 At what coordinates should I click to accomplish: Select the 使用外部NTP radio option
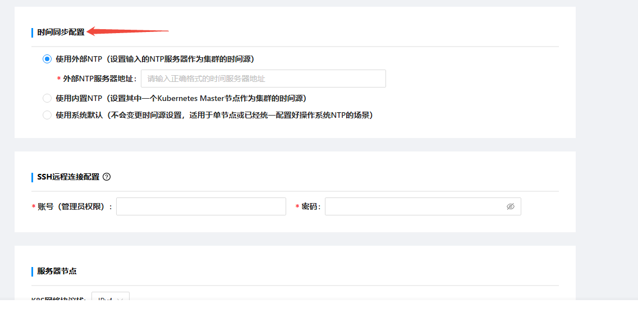point(47,59)
